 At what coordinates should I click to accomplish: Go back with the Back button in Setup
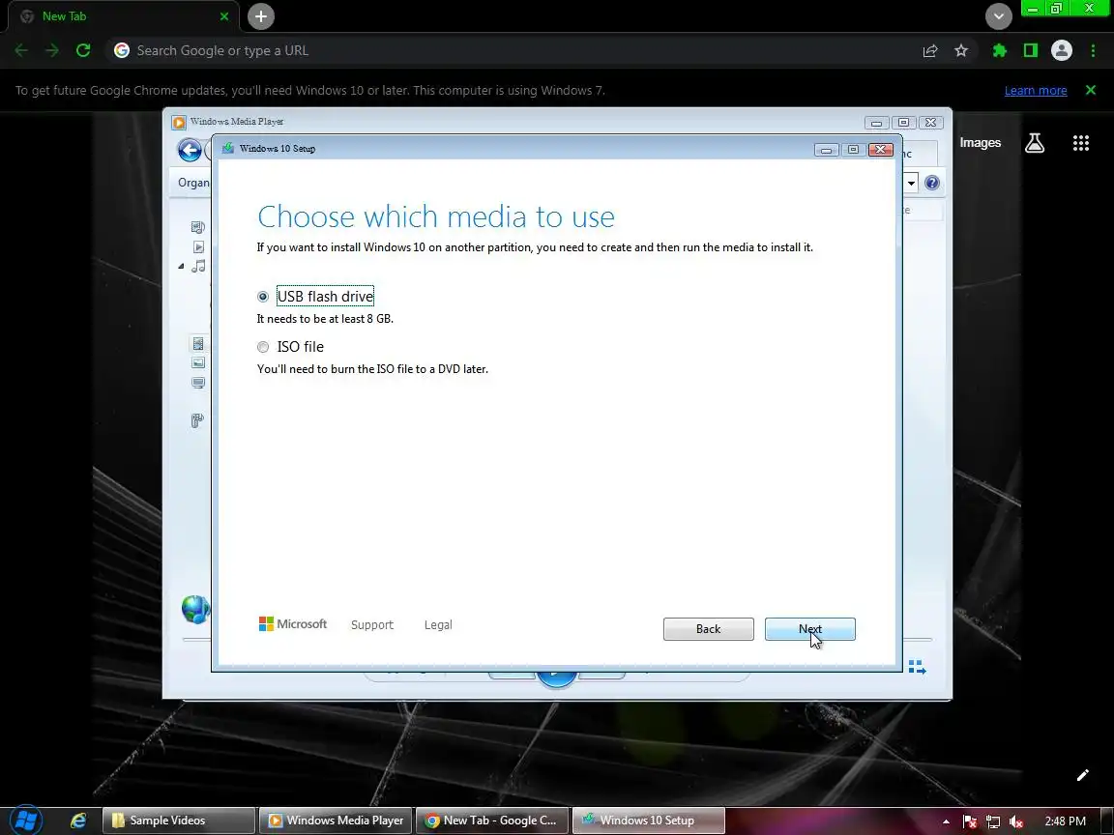click(x=708, y=629)
